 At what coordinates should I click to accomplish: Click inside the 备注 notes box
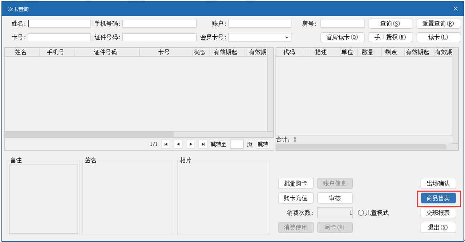click(44, 199)
